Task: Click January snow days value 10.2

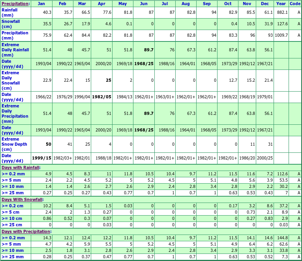Action: coord(47,206)
